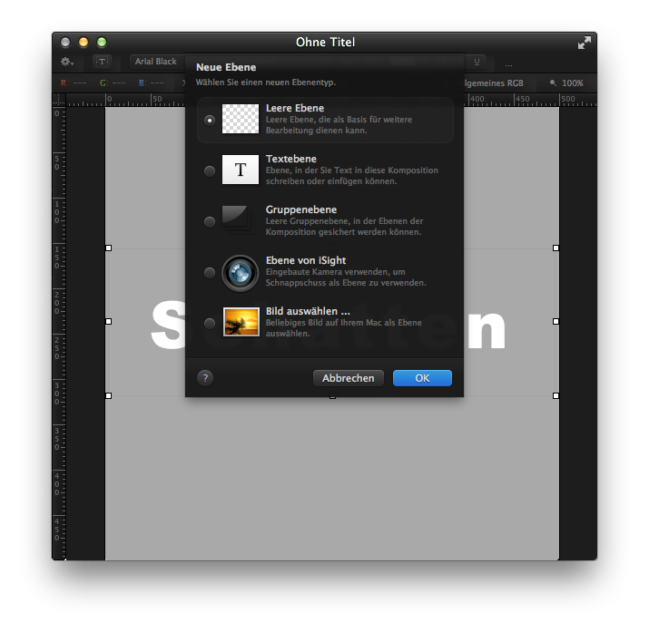
Task: Click the top-left canvas selection handle
Action: (x=109, y=248)
